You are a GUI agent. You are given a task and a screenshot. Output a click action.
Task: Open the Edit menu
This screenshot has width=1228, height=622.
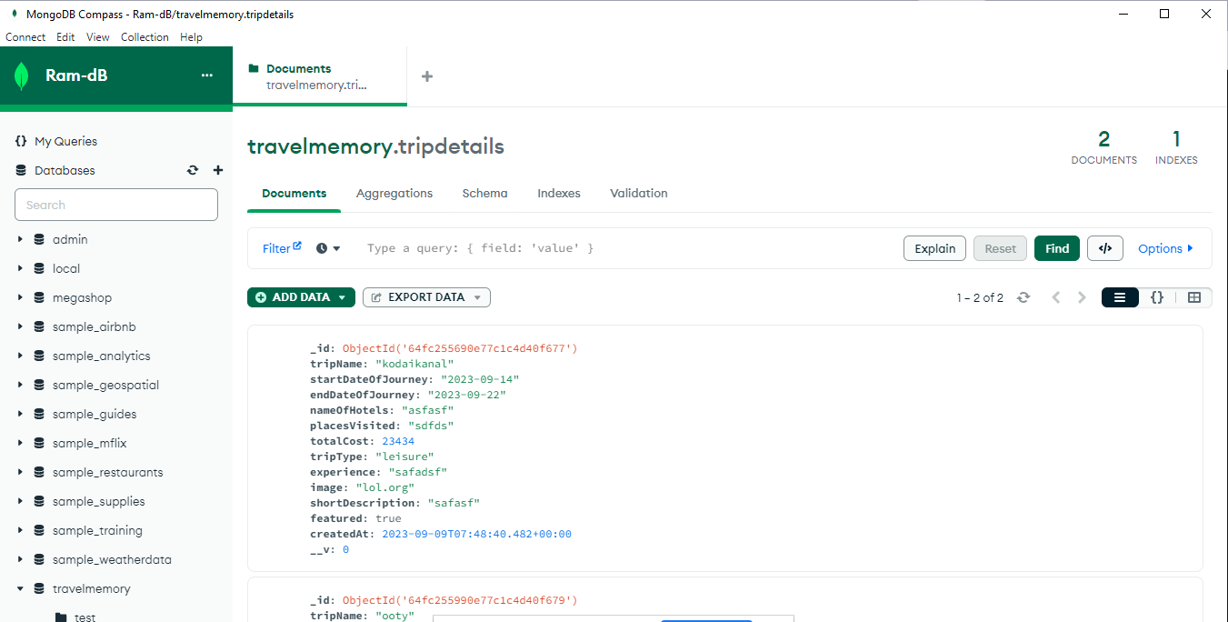tap(65, 37)
